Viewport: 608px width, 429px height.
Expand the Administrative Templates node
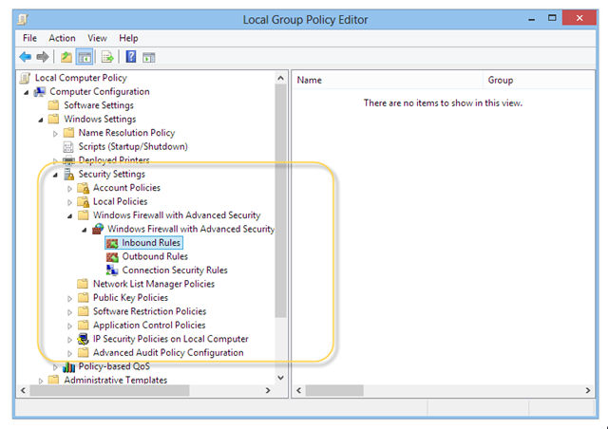(x=41, y=381)
